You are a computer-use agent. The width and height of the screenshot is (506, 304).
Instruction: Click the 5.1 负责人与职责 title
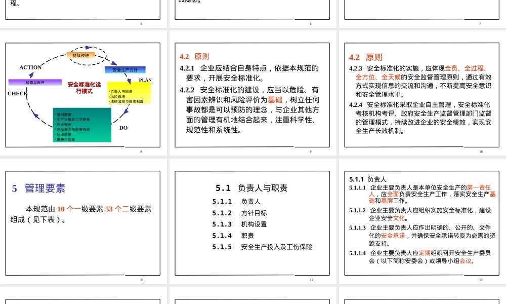coord(251,188)
